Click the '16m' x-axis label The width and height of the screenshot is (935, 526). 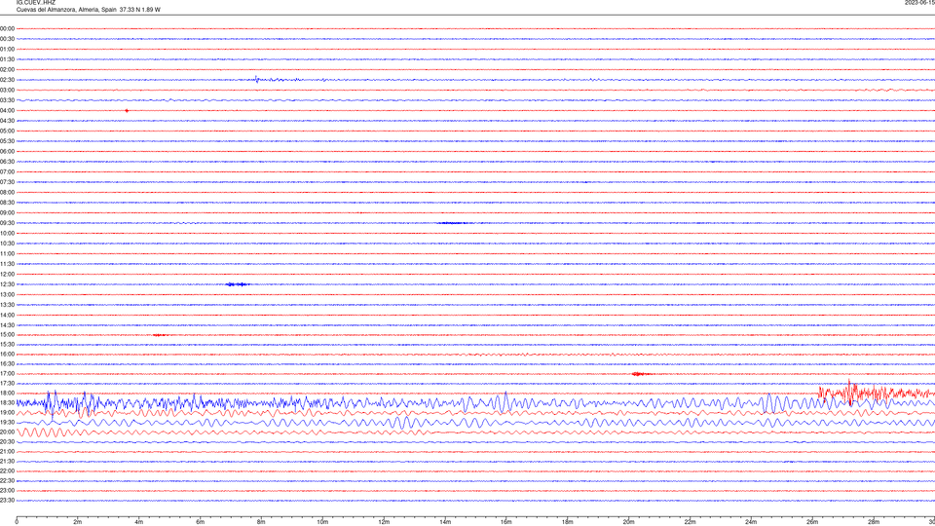[x=506, y=522]
